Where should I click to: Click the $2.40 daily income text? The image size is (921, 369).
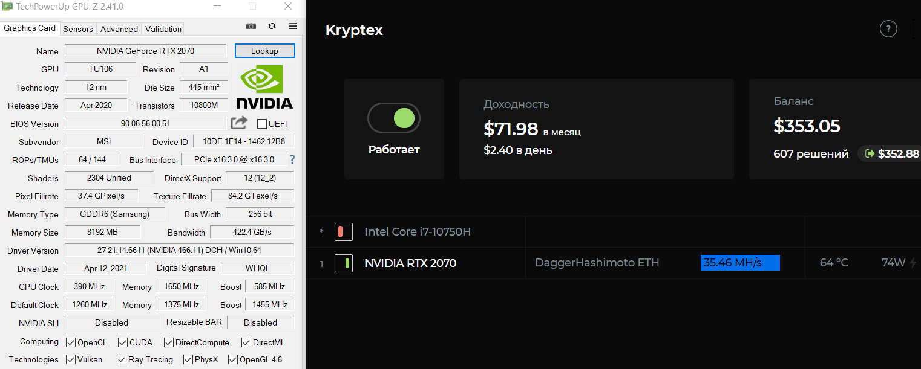click(x=518, y=150)
